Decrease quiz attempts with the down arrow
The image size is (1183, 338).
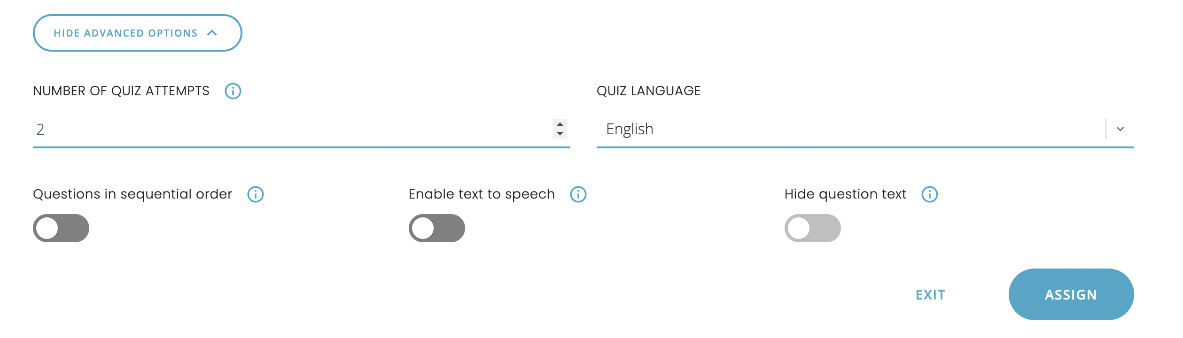click(560, 134)
